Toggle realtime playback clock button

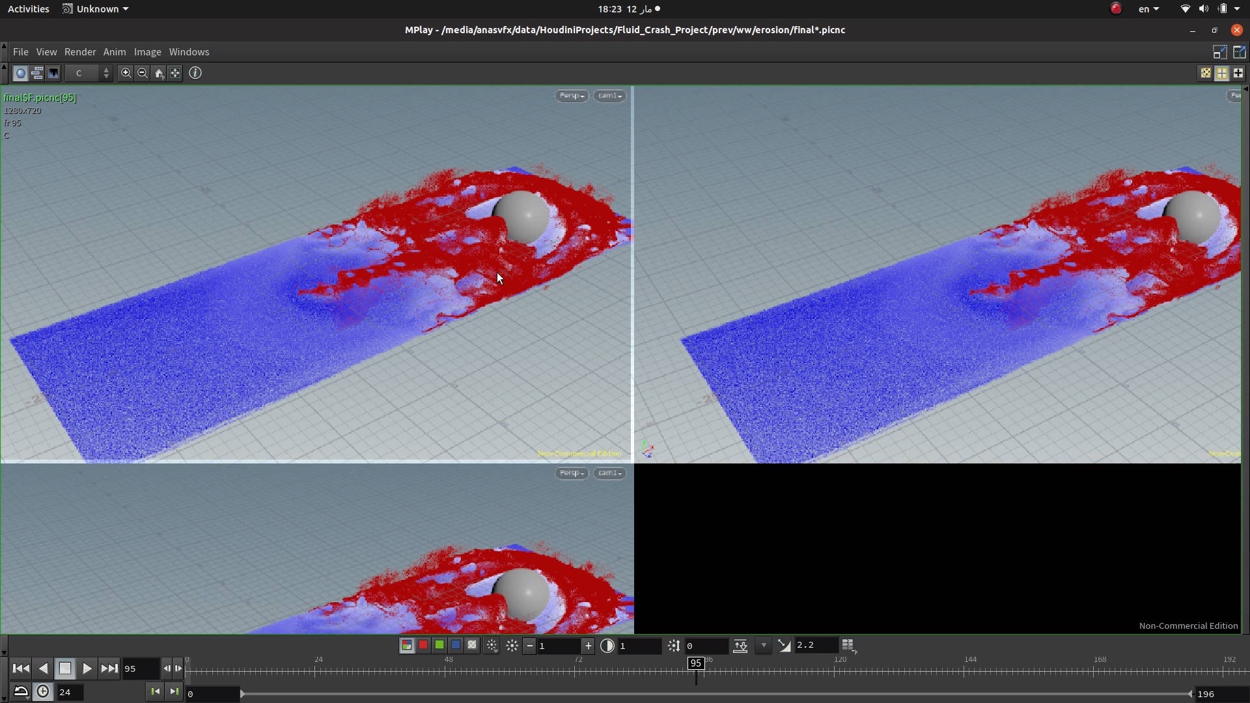pos(43,692)
